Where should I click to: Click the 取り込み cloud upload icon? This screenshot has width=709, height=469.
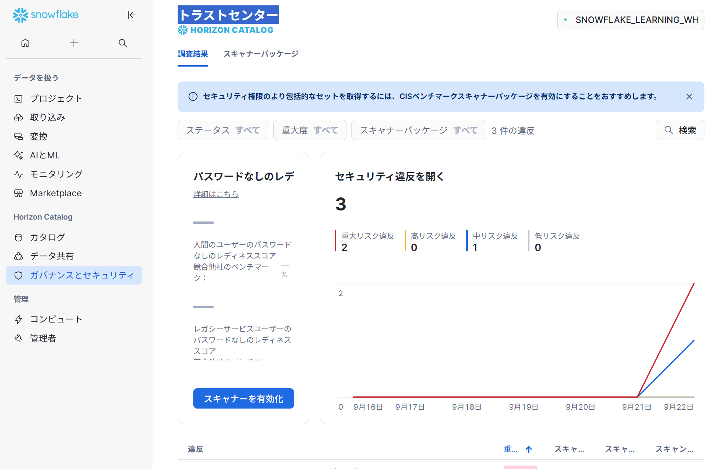click(x=18, y=117)
